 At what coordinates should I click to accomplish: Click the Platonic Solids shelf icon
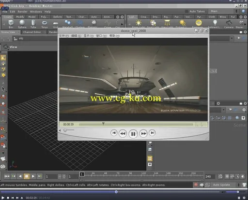[x=94, y=24]
